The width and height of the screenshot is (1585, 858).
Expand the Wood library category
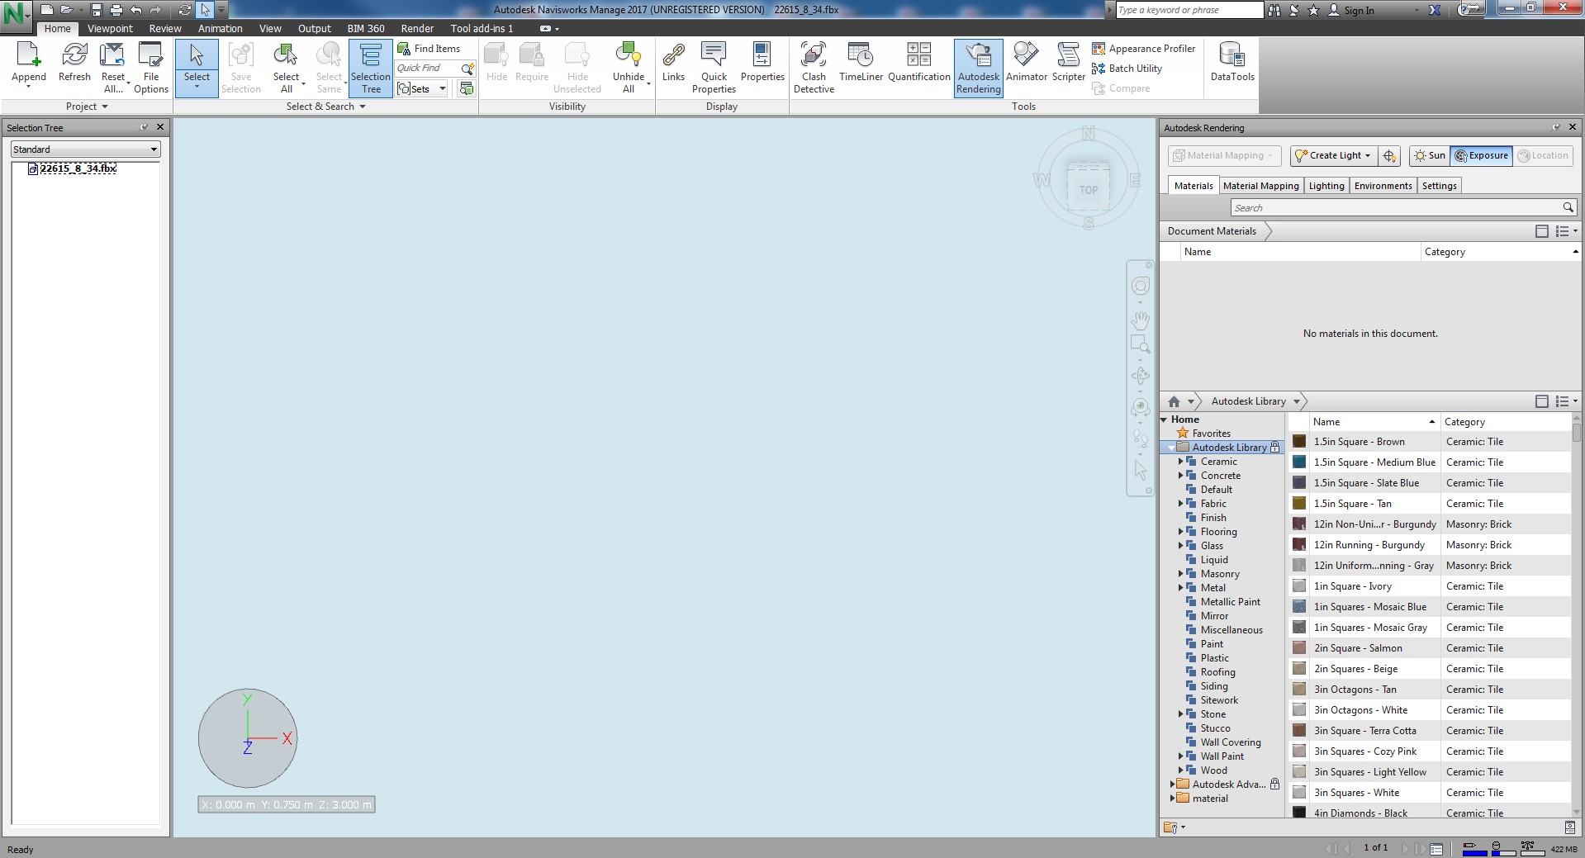(x=1180, y=770)
